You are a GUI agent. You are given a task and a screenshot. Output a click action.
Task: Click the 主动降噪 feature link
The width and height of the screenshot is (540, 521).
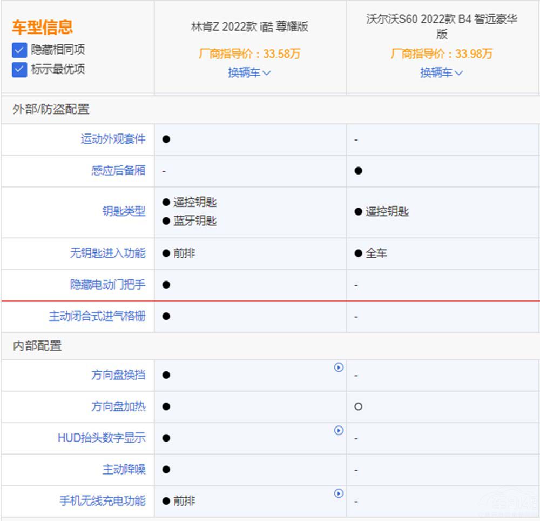click(124, 469)
